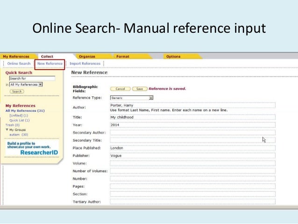Click the Online Search sub-tab
Image resolution: width=298 pixels, height=224 pixels.
click(x=19, y=64)
